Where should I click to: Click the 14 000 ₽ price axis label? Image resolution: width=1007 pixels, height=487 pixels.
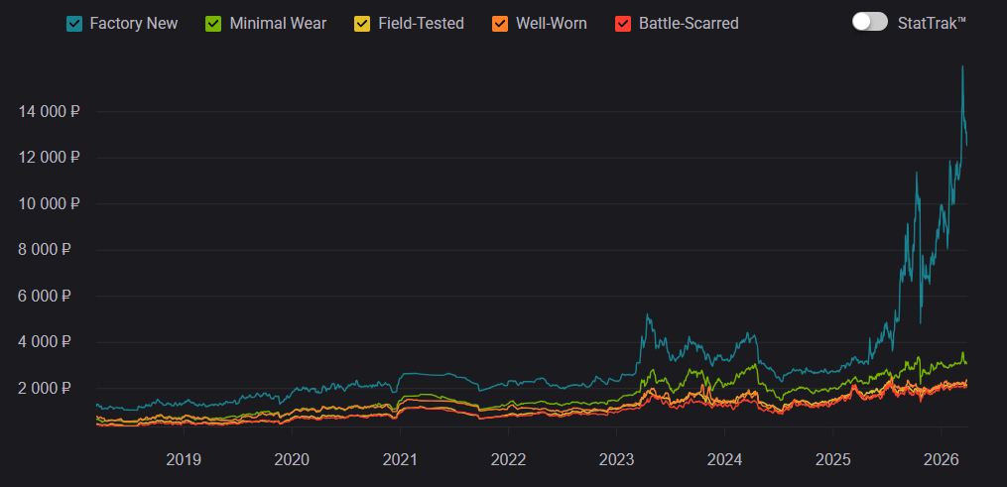point(50,111)
